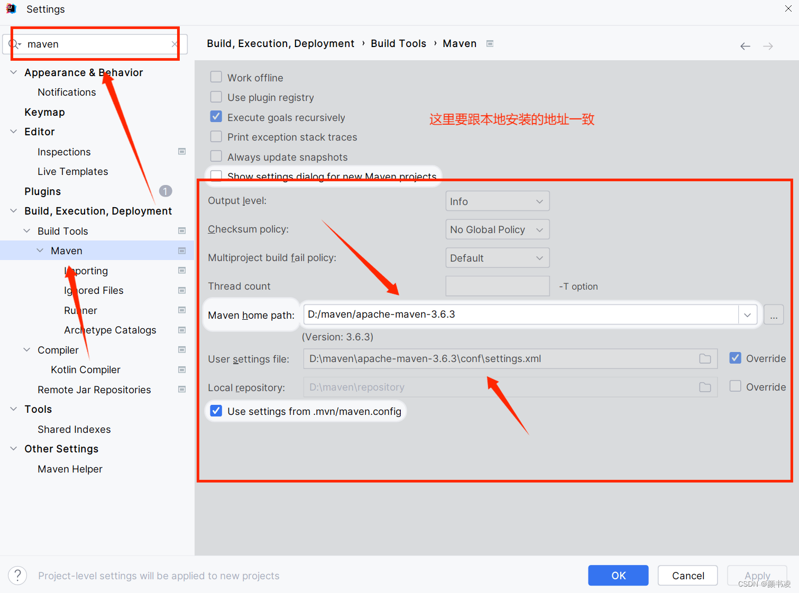Close the Settings window
The height and width of the screenshot is (593, 799).
pyautogui.click(x=788, y=9)
